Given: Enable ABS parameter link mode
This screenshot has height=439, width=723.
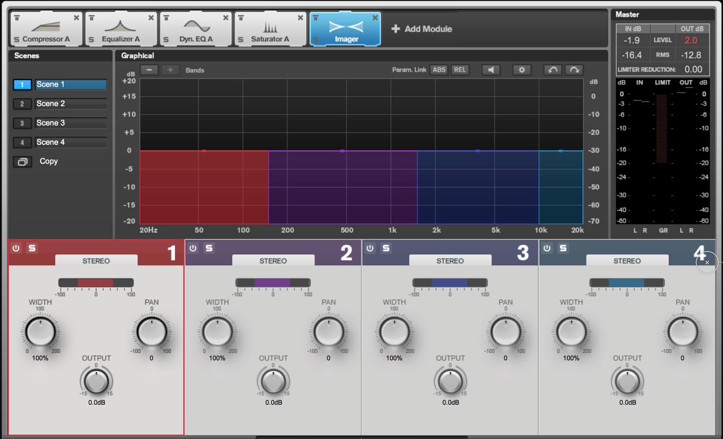Looking at the screenshot, I should tap(439, 70).
